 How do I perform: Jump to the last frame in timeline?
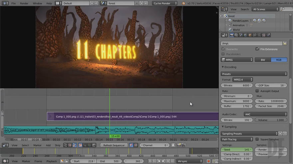(172, 161)
